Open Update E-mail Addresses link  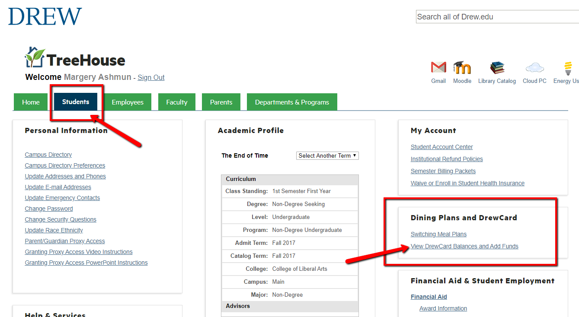tap(58, 187)
